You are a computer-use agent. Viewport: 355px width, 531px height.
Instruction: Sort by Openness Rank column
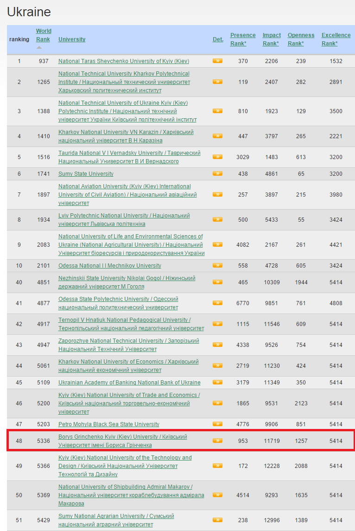301,39
